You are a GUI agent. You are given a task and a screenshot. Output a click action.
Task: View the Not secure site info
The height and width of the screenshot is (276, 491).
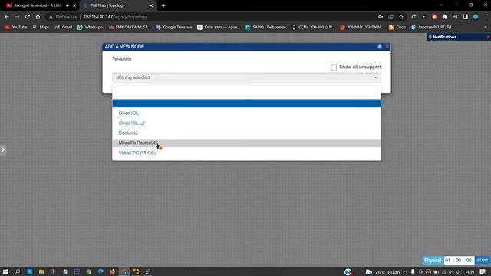pos(63,17)
